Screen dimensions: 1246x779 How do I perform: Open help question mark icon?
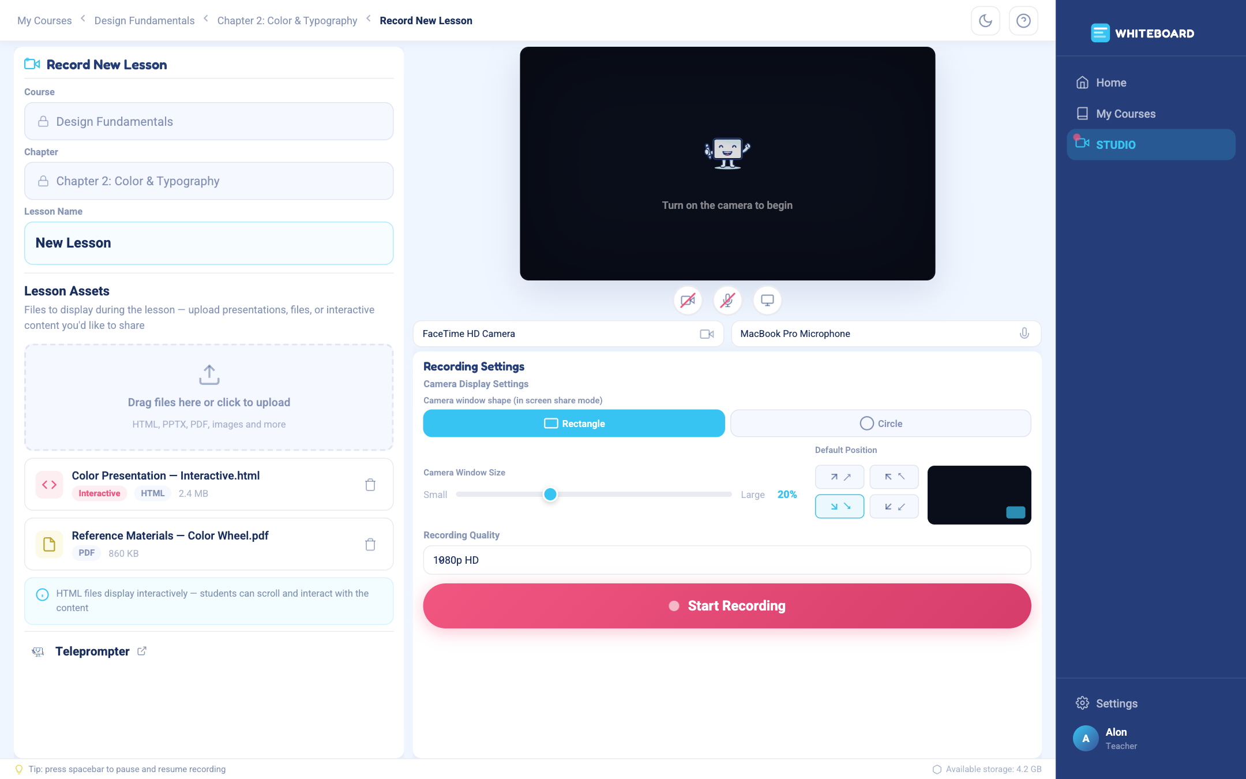pos(1023,21)
